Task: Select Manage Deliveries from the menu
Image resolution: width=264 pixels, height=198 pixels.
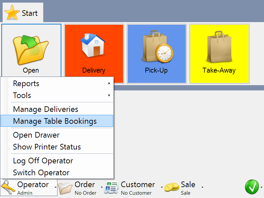Action: coord(46,109)
